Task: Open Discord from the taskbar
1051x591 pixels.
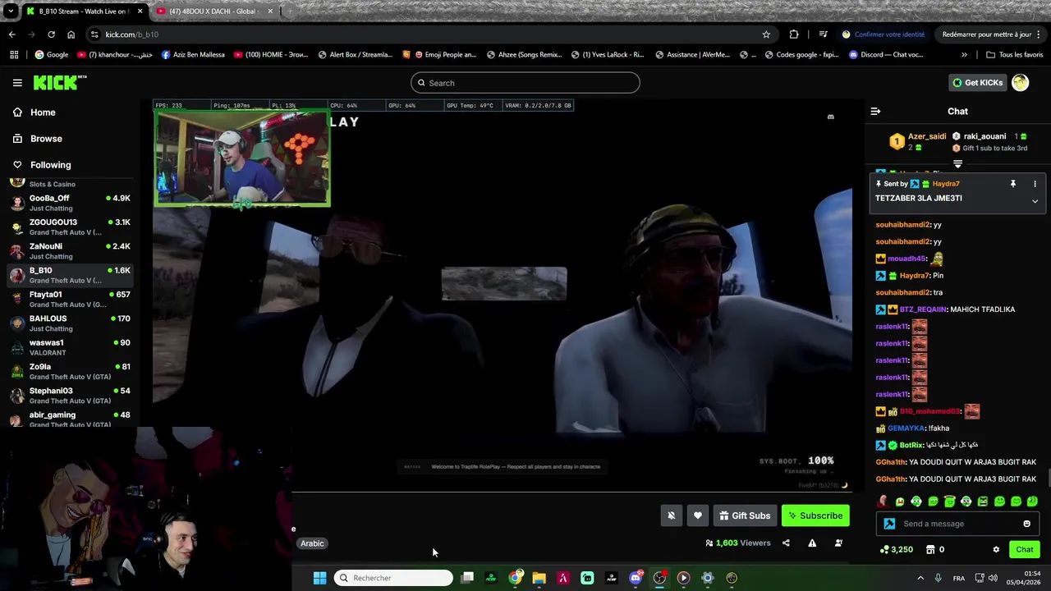Action: coord(636,578)
